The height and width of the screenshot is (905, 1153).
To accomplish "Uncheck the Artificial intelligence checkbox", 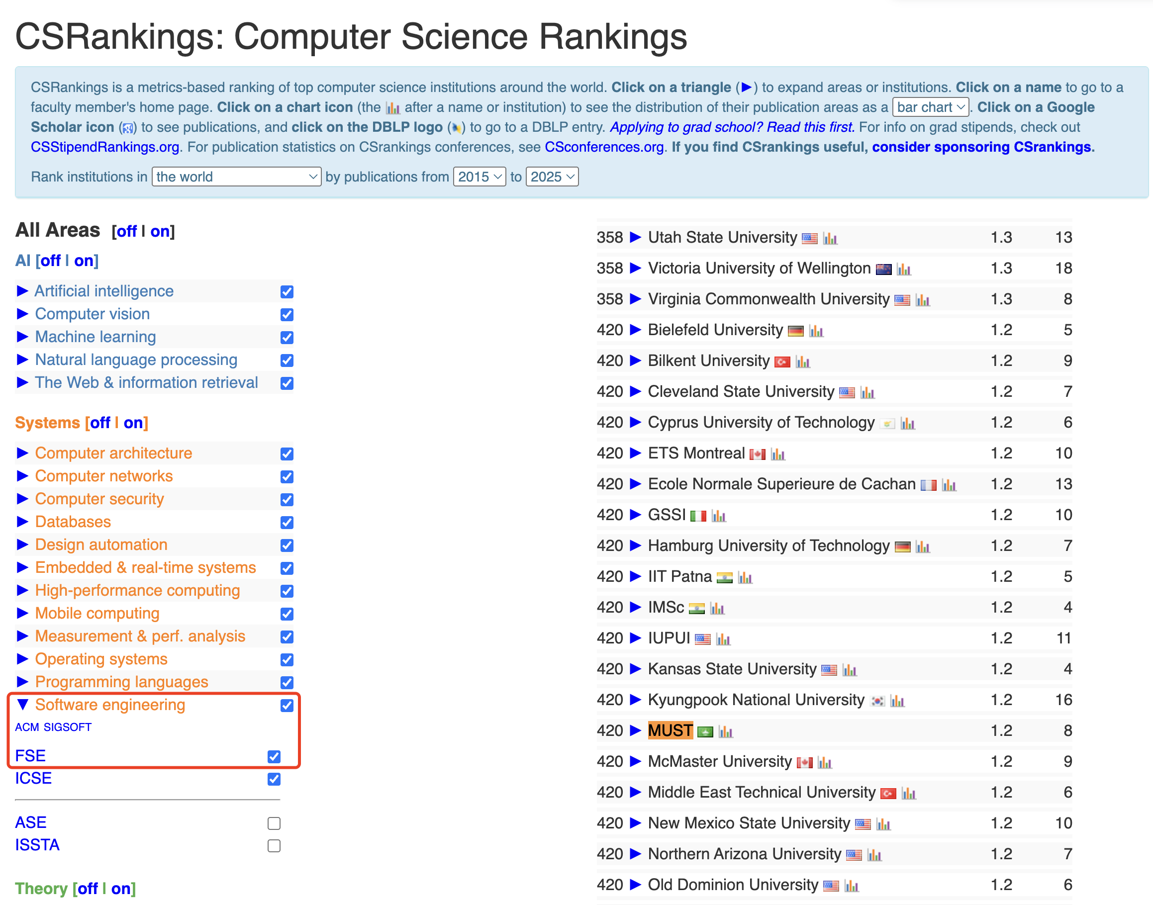I will [x=287, y=291].
